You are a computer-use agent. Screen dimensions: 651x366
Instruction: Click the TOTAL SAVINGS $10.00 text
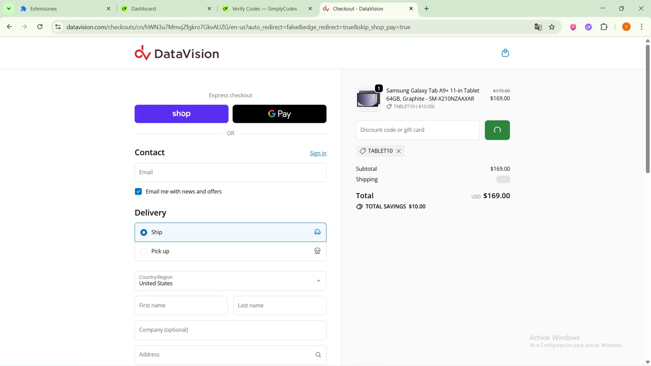tap(395, 206)
